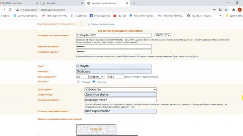
Task: Close the inbox.uz tab
Action: click(127, 3)
